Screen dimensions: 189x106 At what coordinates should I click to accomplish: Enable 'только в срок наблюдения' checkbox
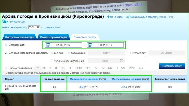52,61
